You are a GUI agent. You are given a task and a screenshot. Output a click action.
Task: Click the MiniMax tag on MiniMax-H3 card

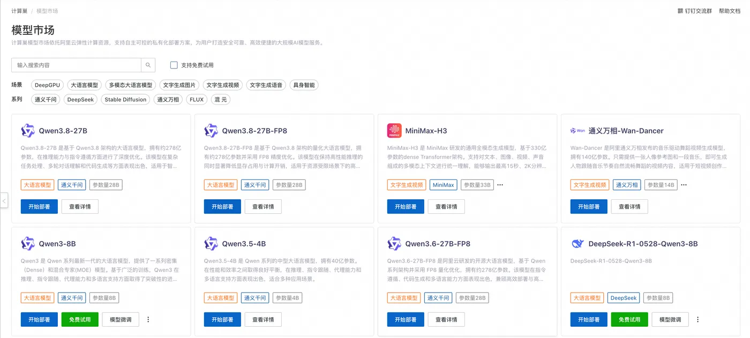point(444,185)
